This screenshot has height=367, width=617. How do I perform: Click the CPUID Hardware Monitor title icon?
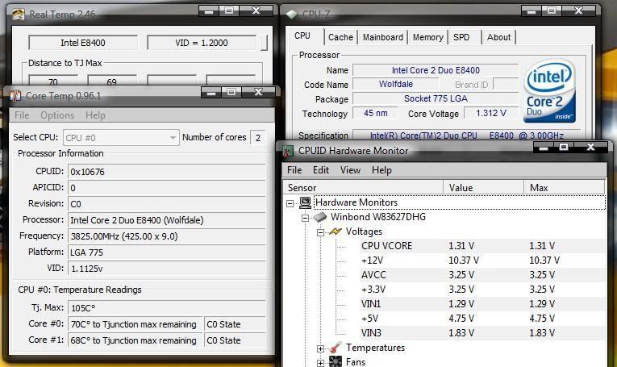click(x=288, y=151)
